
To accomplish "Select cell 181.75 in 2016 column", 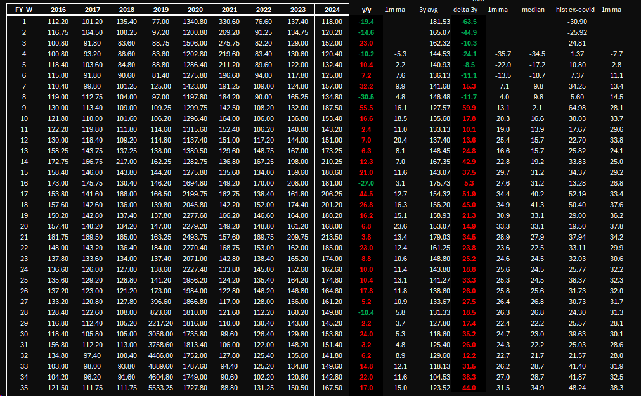I will [x=58, y=237].
